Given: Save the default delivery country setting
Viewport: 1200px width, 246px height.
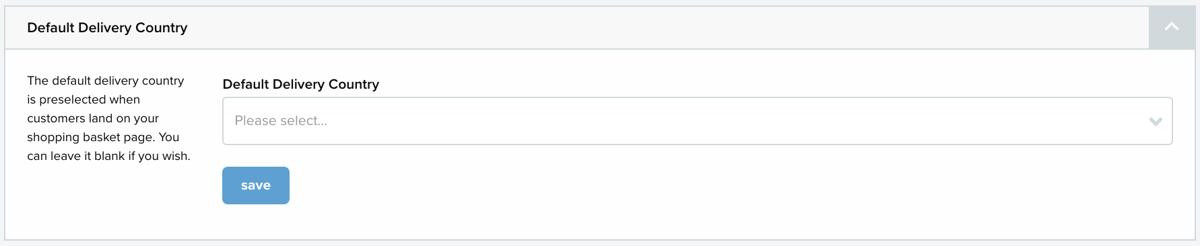Looking at the screenshot, I should [x=256, y=186].
